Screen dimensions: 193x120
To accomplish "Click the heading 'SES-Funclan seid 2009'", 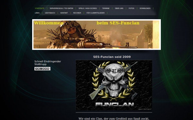I will (x=112, y=57).
